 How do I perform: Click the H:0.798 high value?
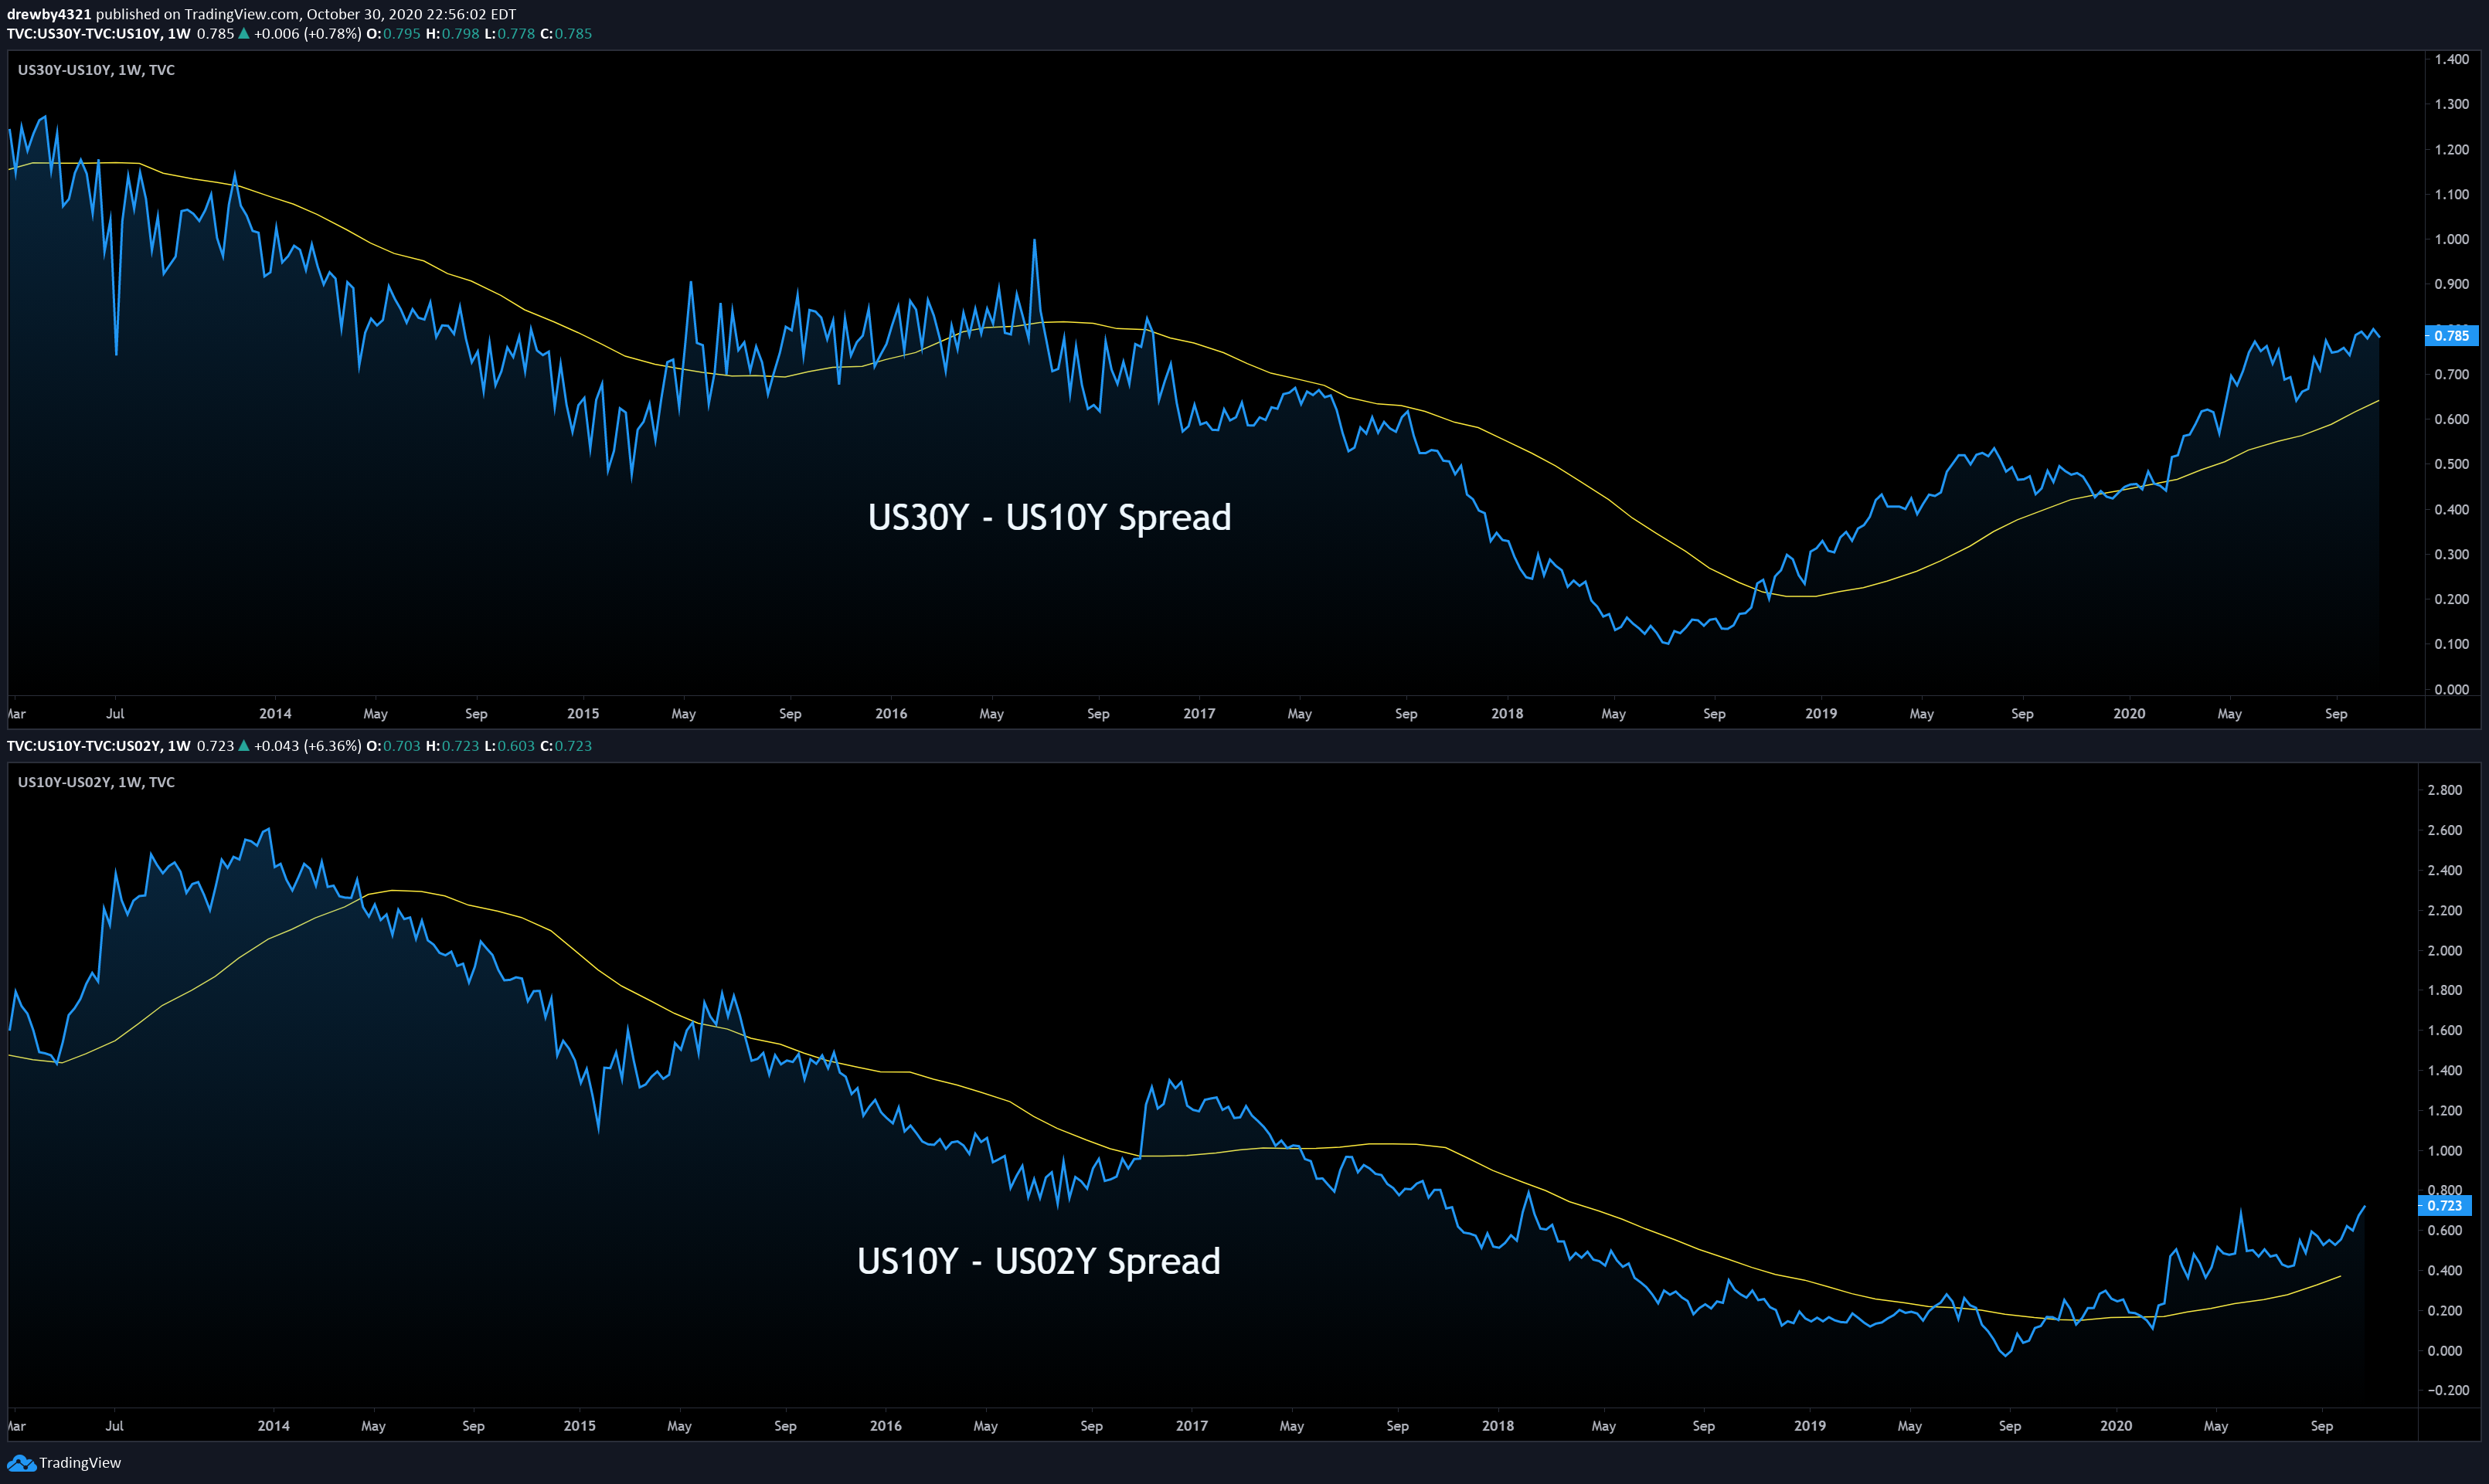[x=453, y=33]
